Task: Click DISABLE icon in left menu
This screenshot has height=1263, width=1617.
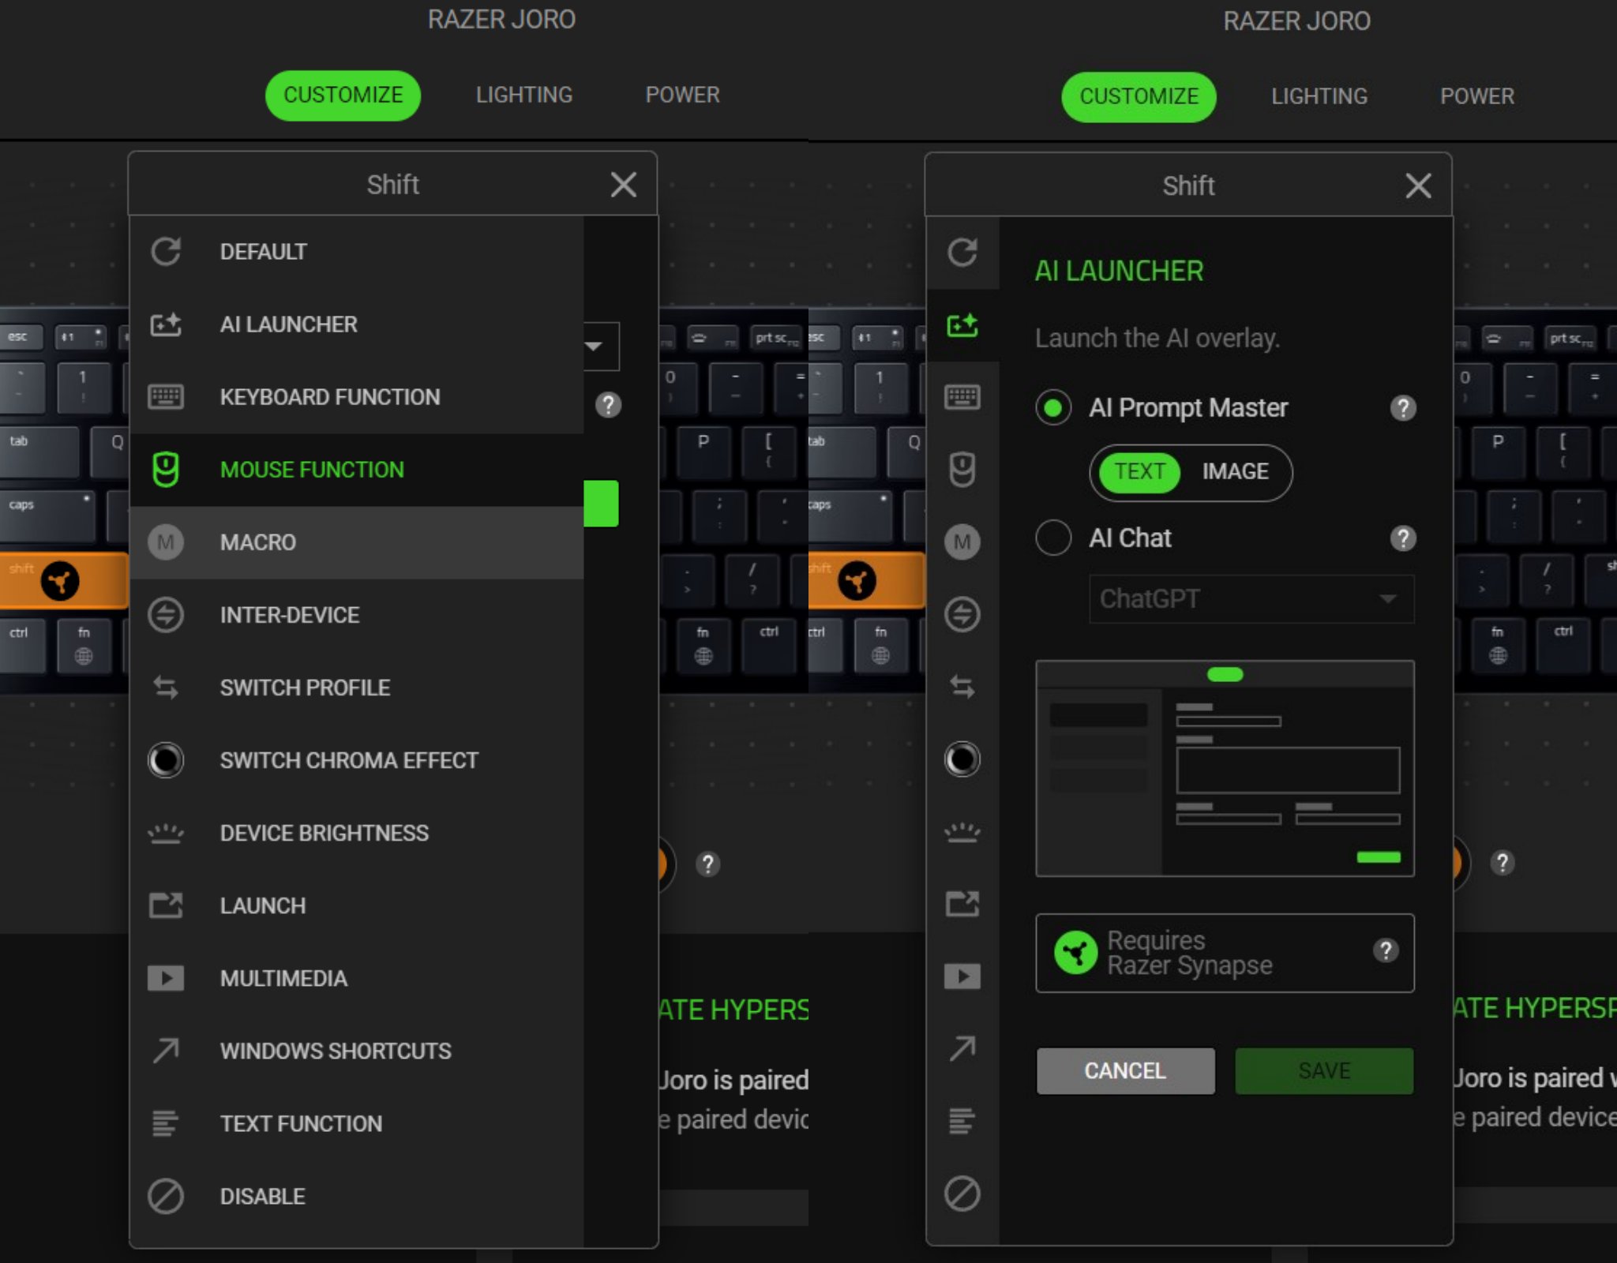Action: pyautogui.click(x=166, y=1196)
